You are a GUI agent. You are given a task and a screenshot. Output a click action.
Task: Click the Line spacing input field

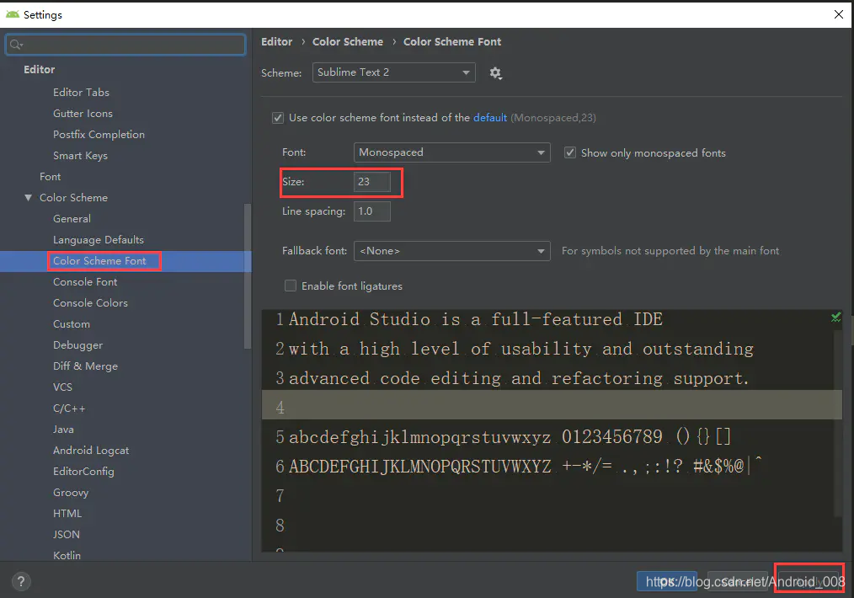click(372, 211)
